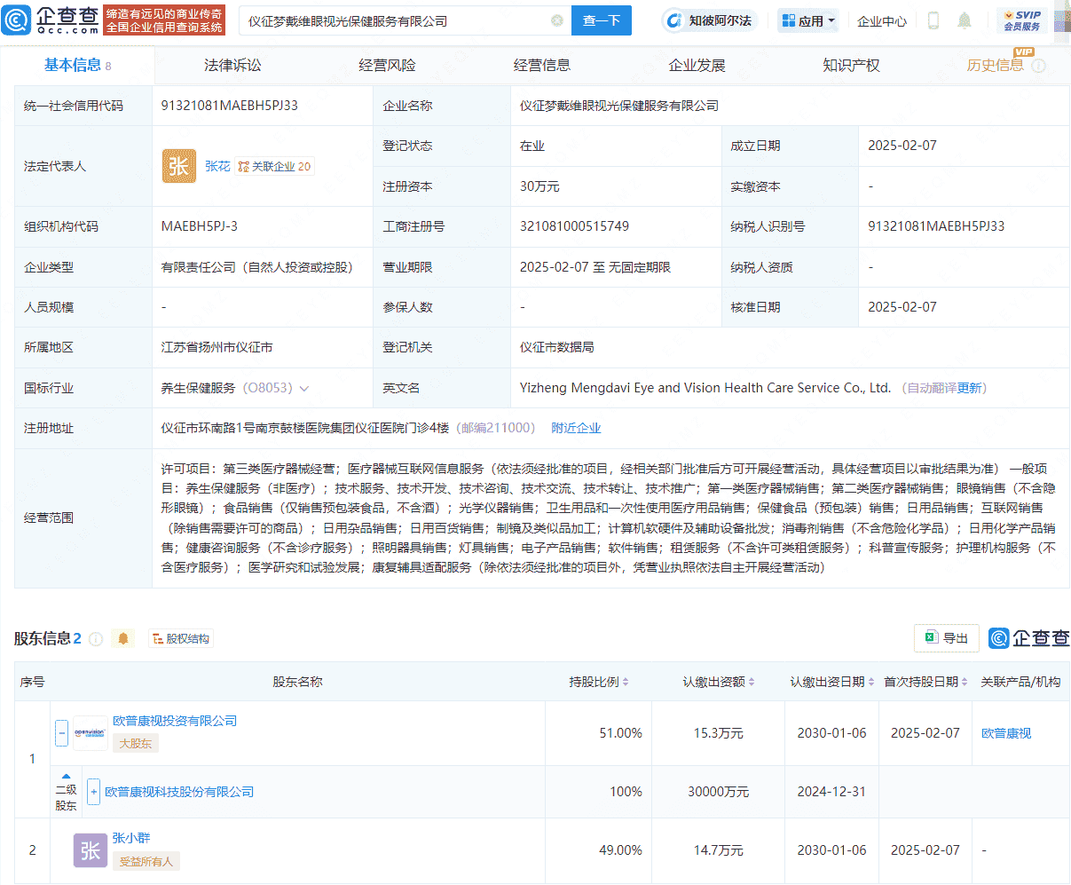The width and height of the screenshot is (1071, 885).
Task: Toggle sorting by 持股比例
Action: point(626,681)
